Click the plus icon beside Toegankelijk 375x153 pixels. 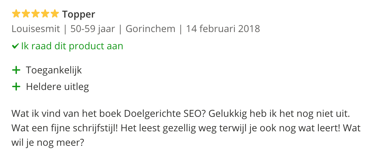coord(16,70)
